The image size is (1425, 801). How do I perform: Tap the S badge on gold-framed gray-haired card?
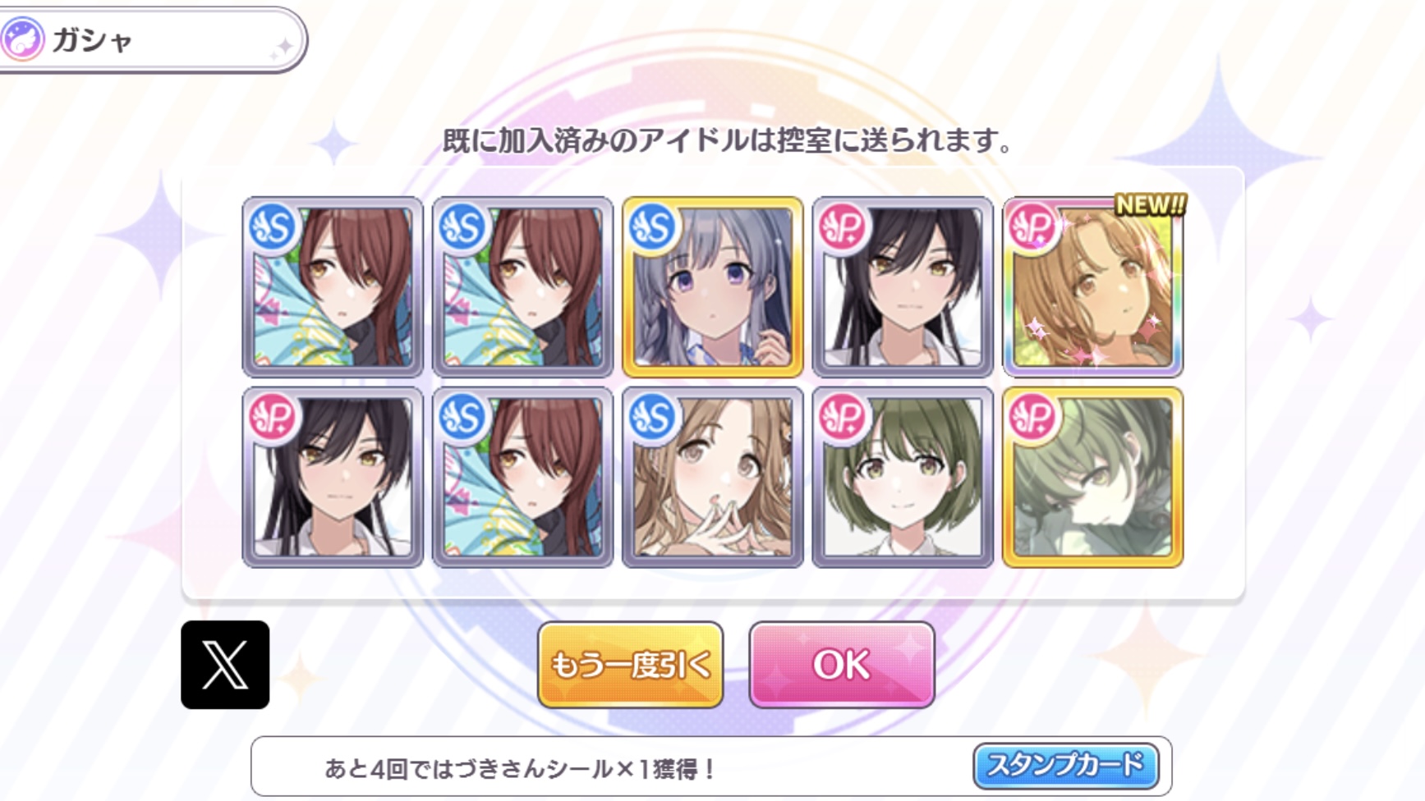pyautogui.click(x=652, y=227)
